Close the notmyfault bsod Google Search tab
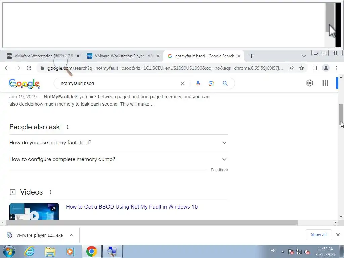The width and height of the screenshot is (344, 258). 239,56
